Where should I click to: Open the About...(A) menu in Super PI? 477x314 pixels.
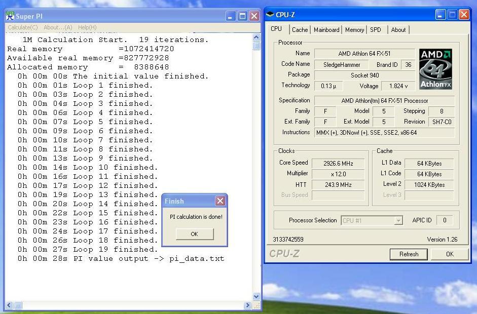point(58,27)
